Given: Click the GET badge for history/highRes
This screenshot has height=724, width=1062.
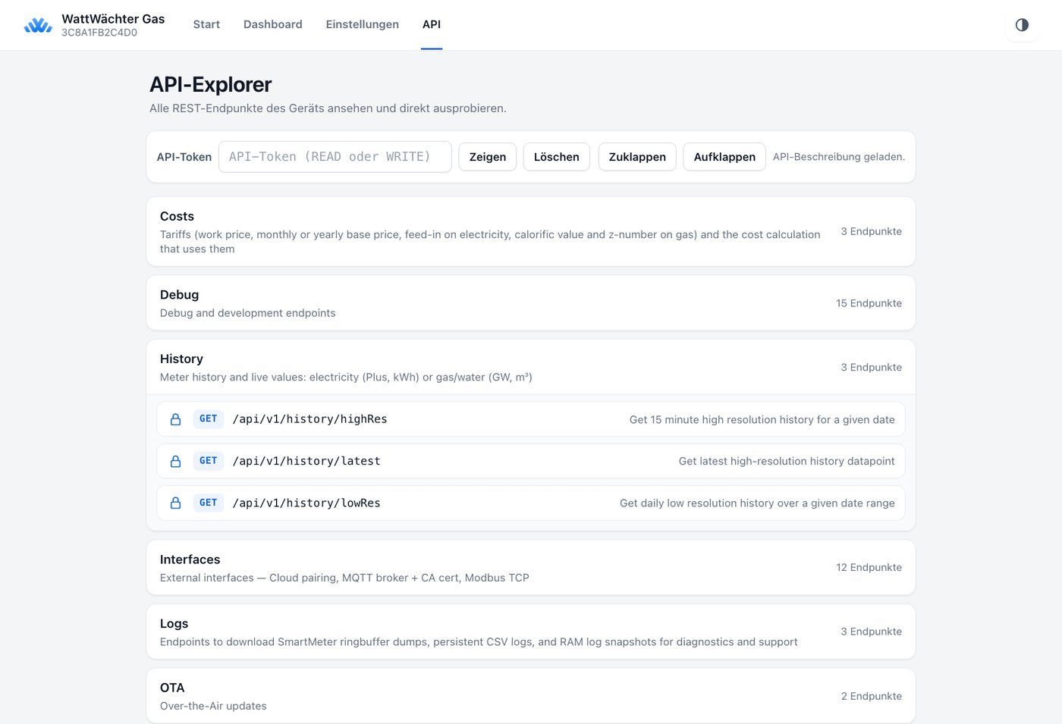Looking at the screenshot, I should click(208, 418).
